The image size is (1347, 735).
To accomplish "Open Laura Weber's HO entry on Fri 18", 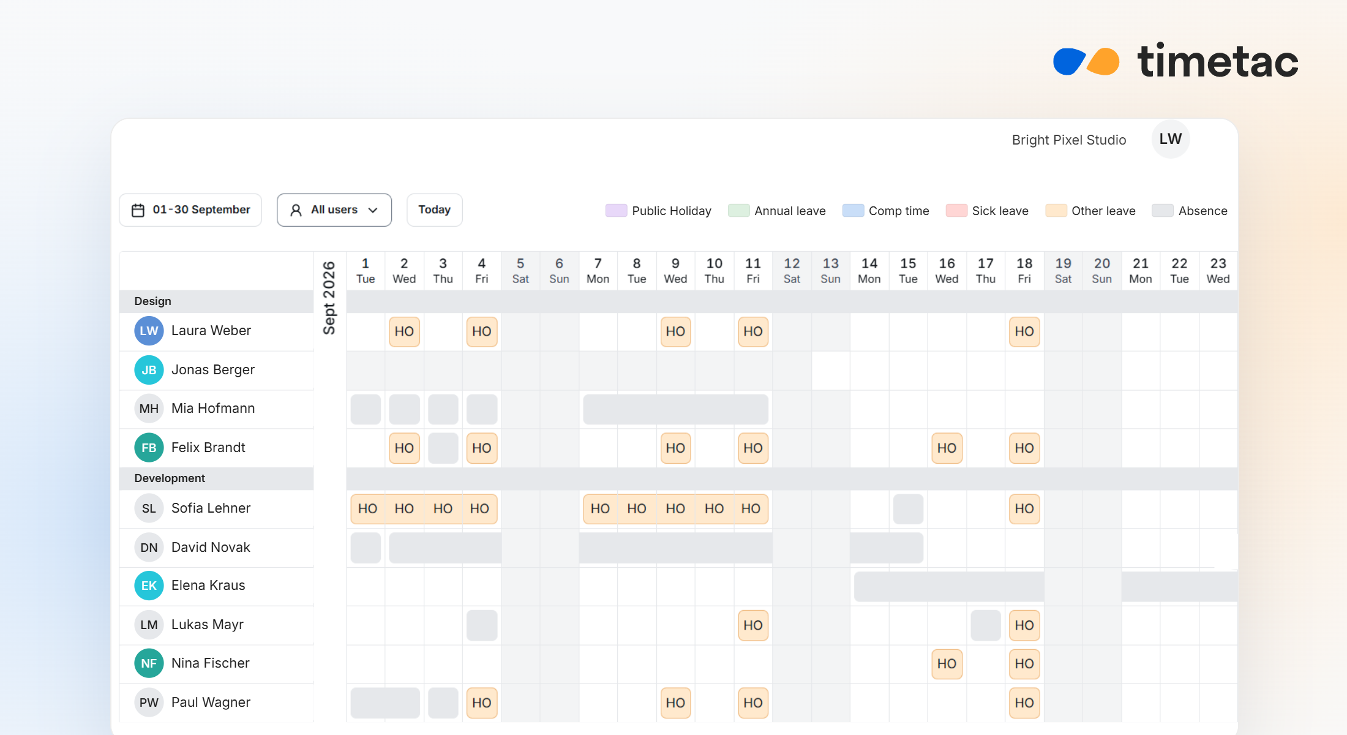I will coord(1024,331).
